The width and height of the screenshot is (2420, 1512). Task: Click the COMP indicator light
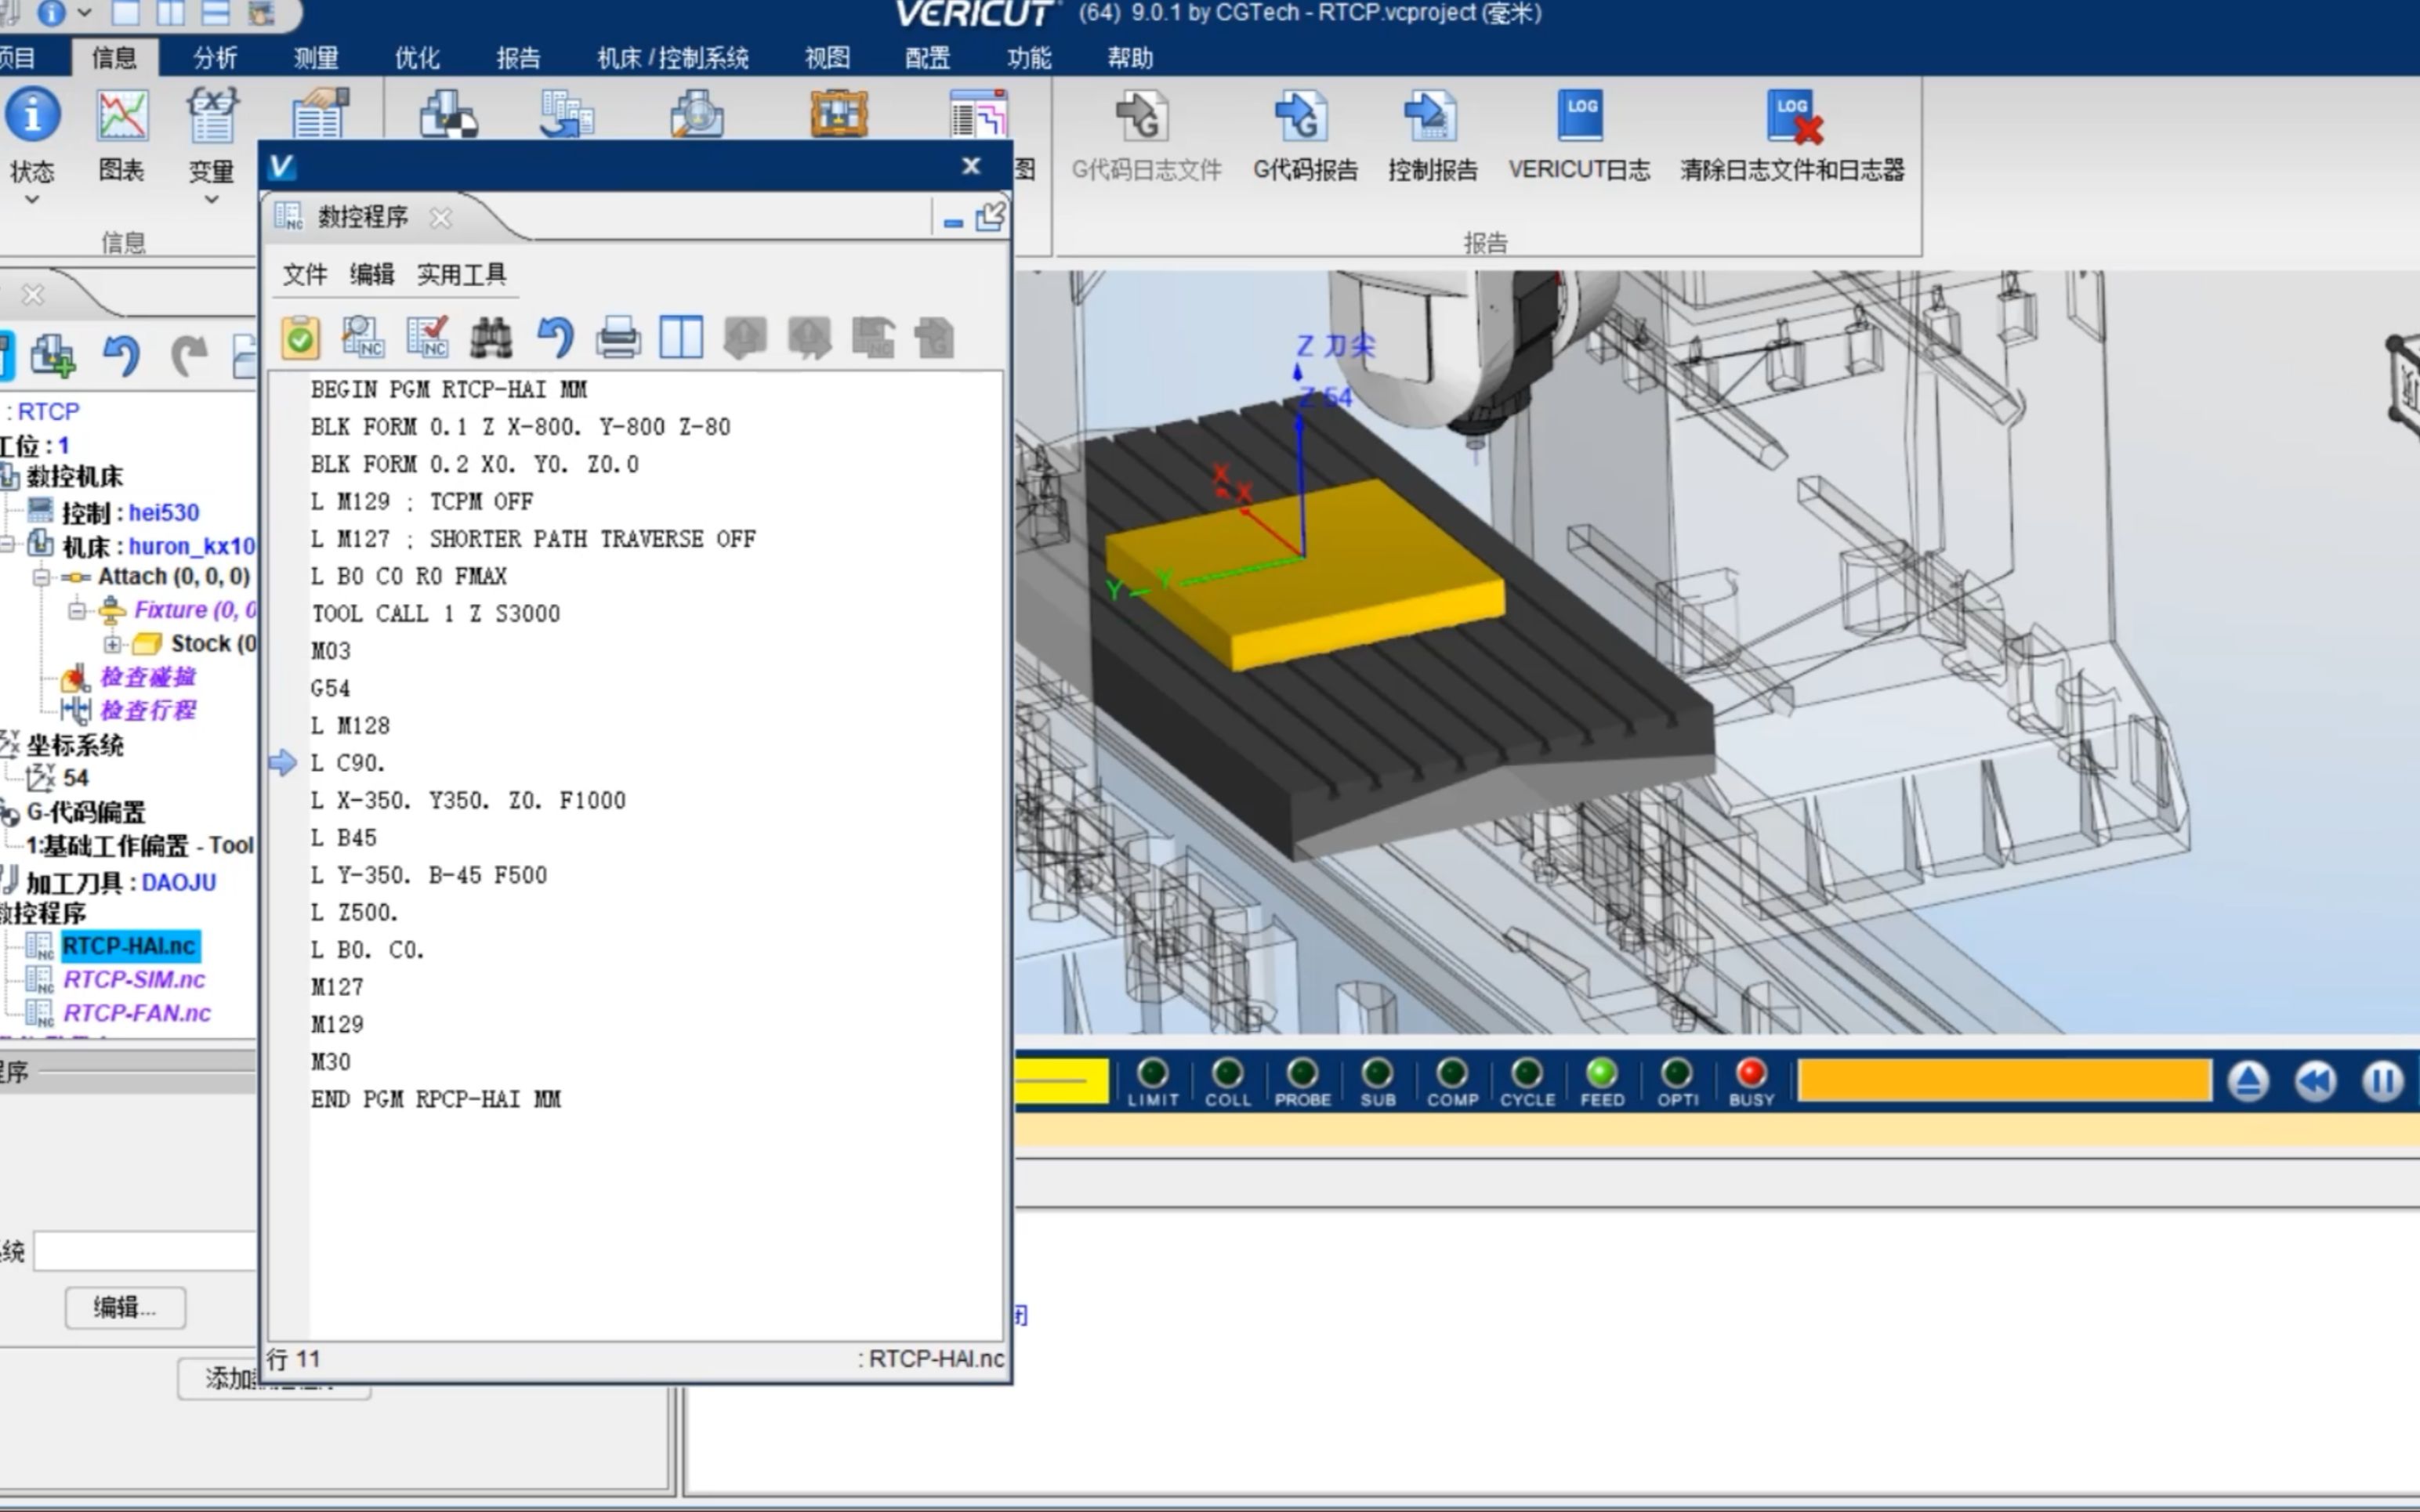pos(1452,1072)
